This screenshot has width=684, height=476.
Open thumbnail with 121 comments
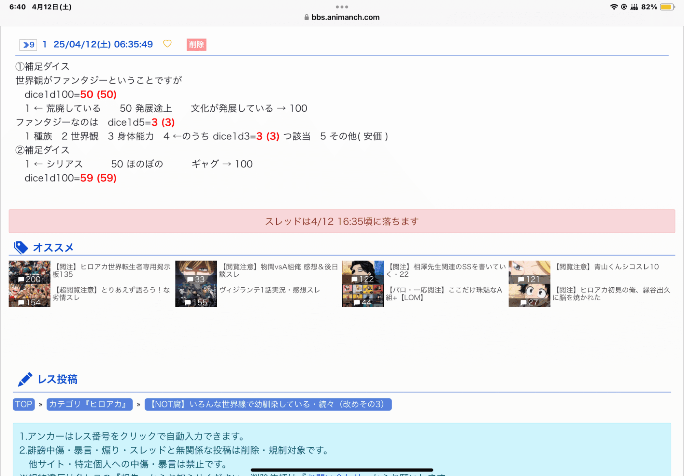(x=529, y=272)
